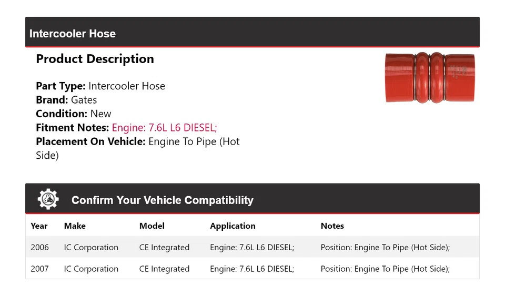
Task: Click the red Engine 7.6L L6 DIESEL fitment note
Action: click(165, 128)
